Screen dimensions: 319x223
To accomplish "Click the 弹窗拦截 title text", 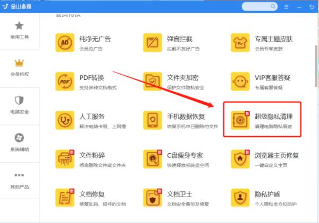I will pos(180,39).
